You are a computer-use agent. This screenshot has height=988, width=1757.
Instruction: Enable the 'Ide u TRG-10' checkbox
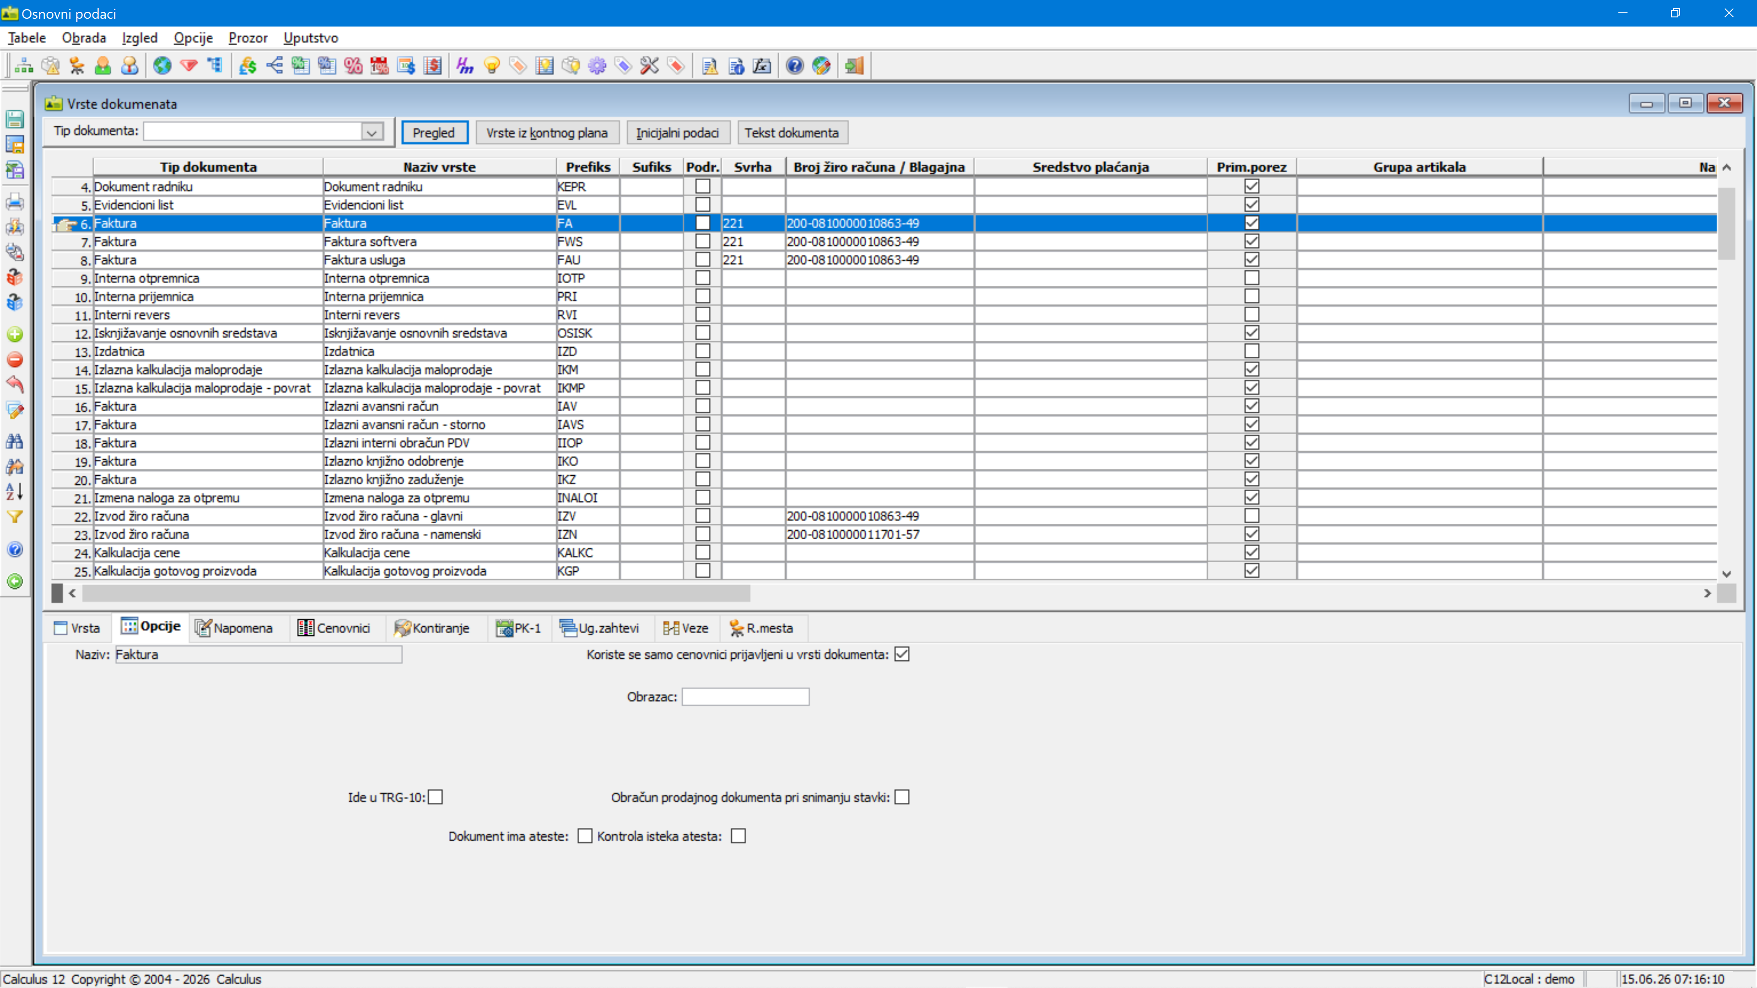tap(435, 797)
